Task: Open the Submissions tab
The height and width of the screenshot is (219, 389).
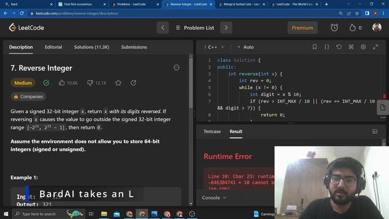Action: point(134,47)
